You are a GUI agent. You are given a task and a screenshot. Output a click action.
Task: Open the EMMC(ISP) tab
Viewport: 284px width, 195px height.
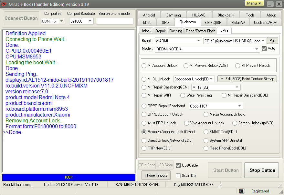(213, 23)
